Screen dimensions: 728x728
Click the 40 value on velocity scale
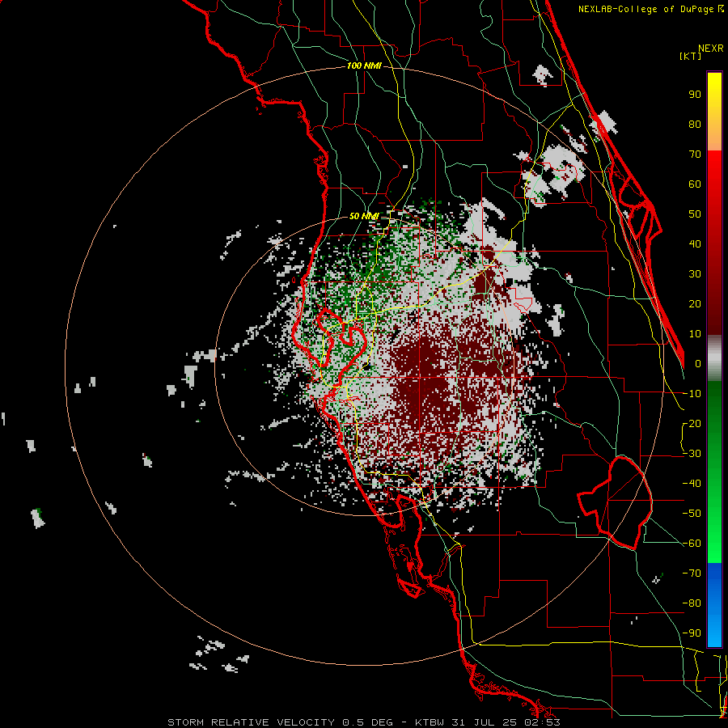click(695, 243)
